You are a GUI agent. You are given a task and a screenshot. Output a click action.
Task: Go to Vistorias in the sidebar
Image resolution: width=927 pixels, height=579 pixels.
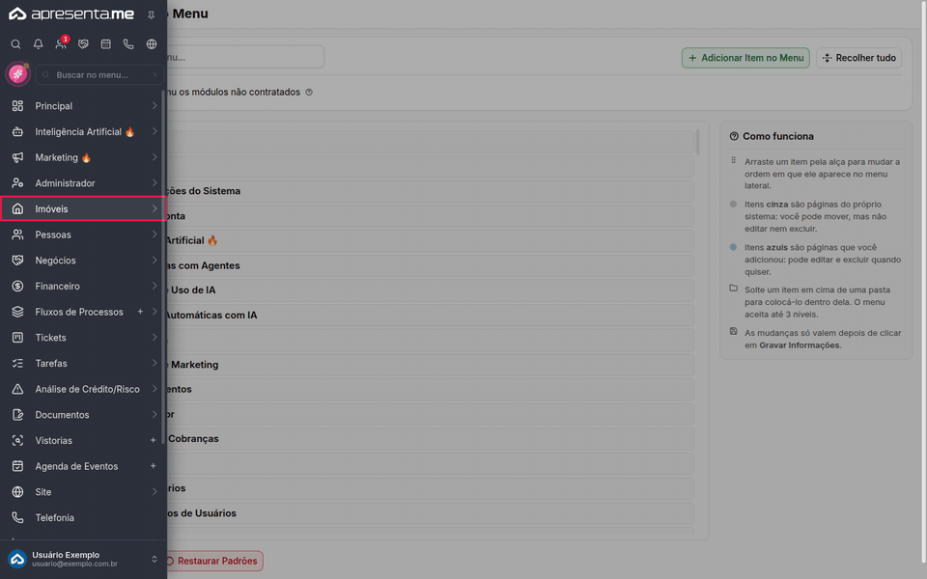[x=81, y=440]
